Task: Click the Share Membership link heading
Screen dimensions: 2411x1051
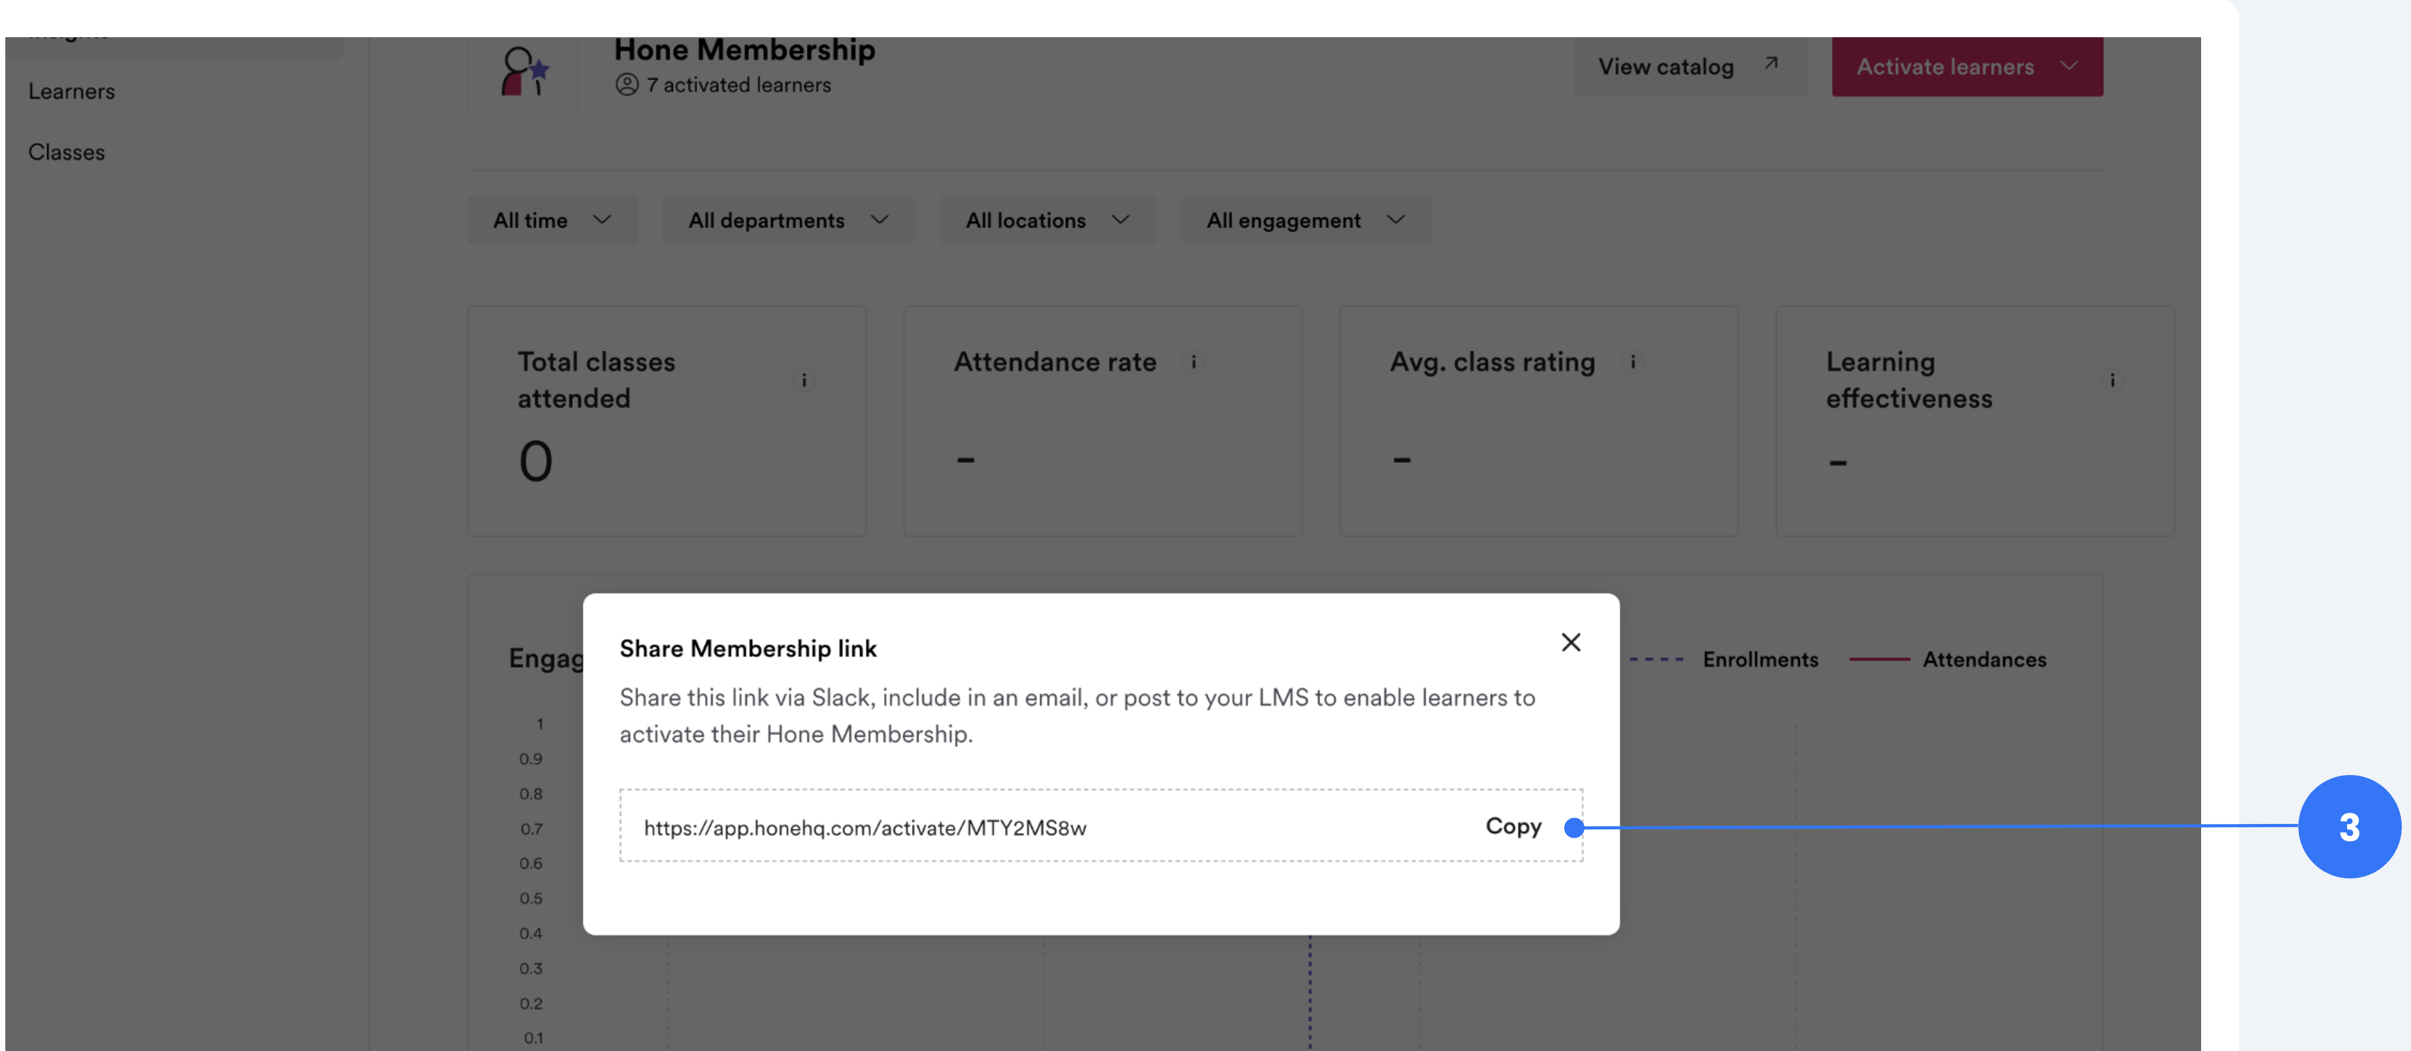Action: click(x=748, y=648)
